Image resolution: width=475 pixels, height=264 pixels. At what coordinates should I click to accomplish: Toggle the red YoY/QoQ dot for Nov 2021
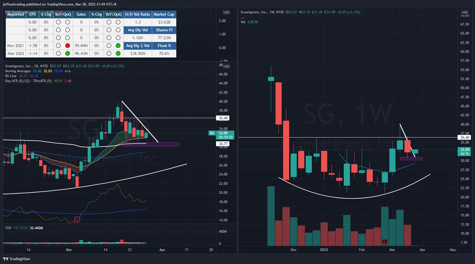pyautogui.click(x=67, y=45)
